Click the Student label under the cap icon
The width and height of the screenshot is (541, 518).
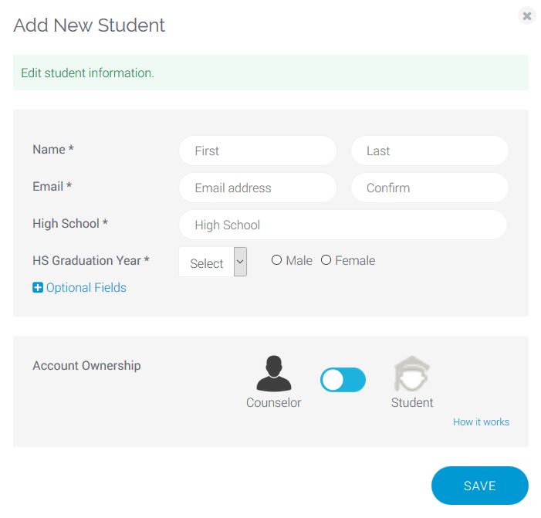[x=412, y=402]
